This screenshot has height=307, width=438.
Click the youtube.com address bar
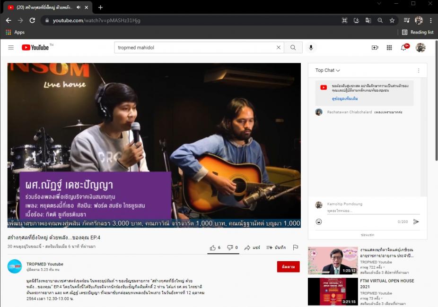pyautogui.click(x=190, y=20)
